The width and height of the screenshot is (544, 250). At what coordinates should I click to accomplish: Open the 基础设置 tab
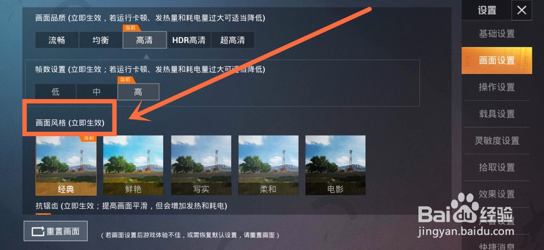point(497,34)
